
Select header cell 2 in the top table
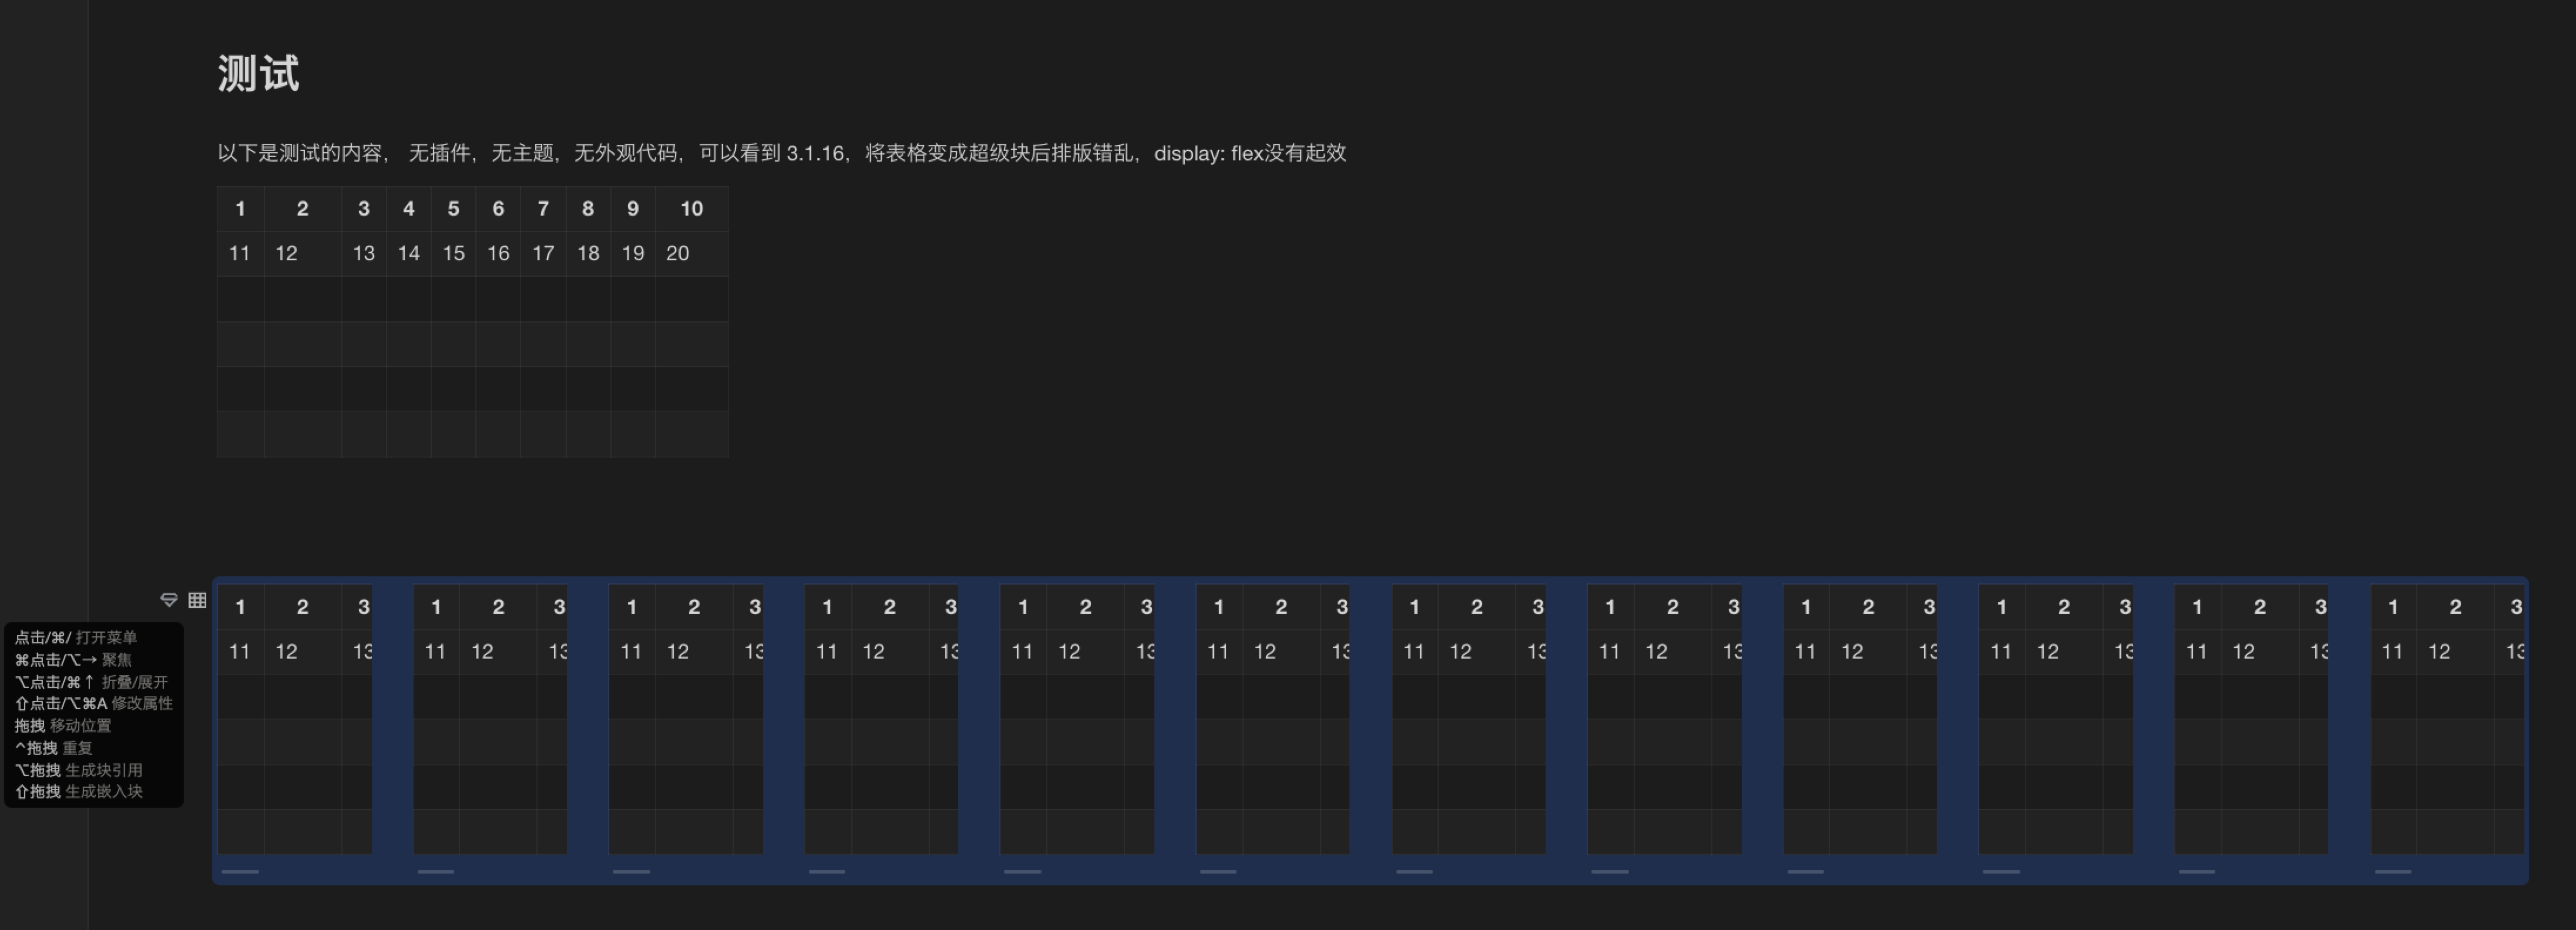coord(302,209)
